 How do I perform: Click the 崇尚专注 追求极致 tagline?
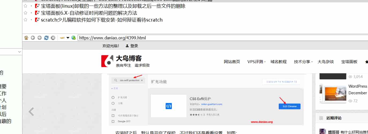click(x=133, y=65)
